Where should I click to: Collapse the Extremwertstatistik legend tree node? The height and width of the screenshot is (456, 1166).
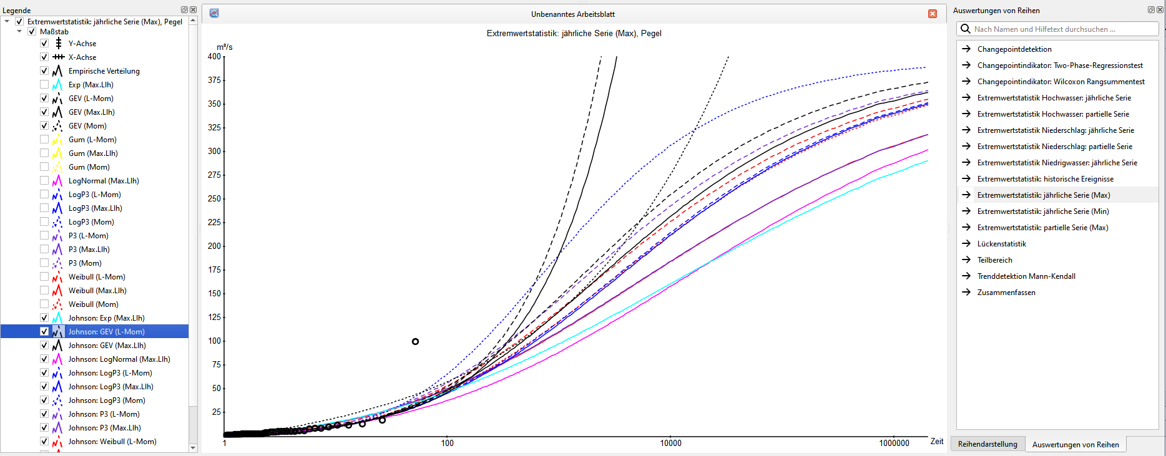coord(7,21)
